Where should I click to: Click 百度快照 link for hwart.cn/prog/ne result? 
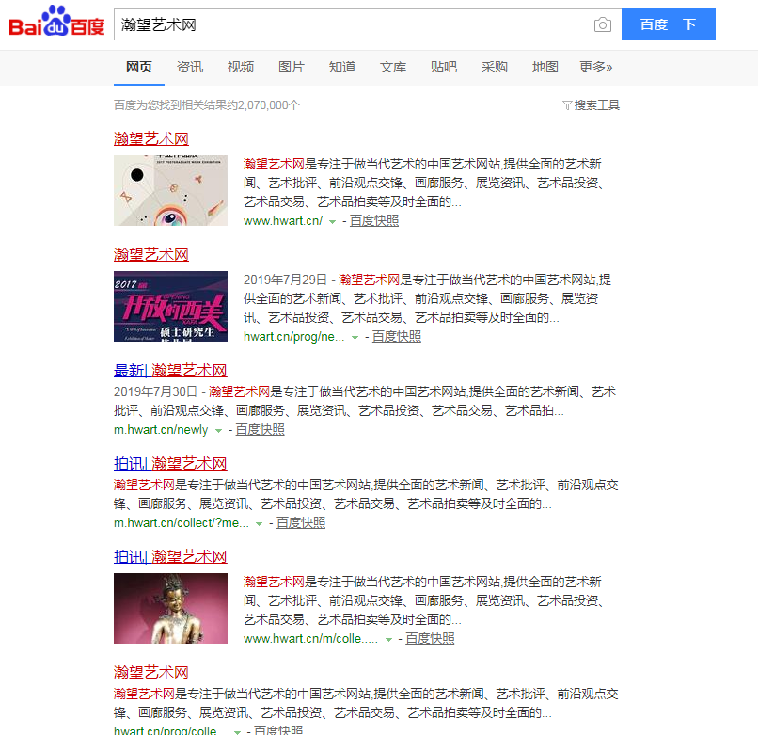(x=396, y=336)
